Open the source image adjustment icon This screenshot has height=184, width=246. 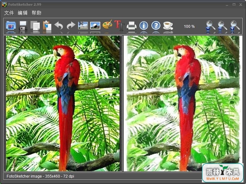click(x=95, y=26)
